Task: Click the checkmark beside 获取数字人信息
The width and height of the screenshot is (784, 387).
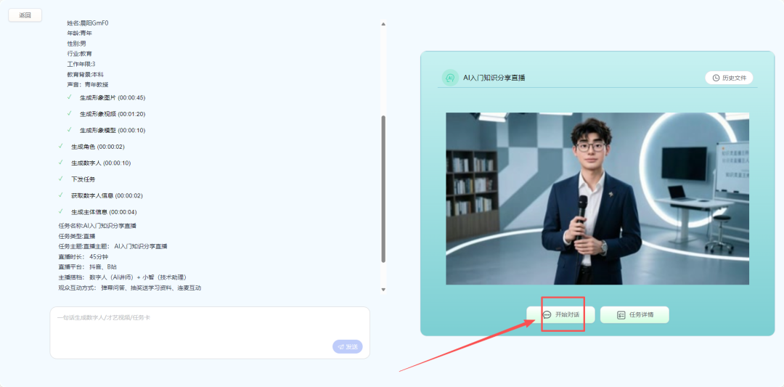Action: pyautogui.click(x=61, y=195)
